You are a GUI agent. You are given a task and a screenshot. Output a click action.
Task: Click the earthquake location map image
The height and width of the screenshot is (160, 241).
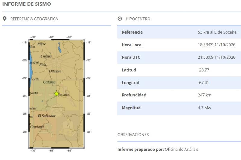(x=56, y=94)
